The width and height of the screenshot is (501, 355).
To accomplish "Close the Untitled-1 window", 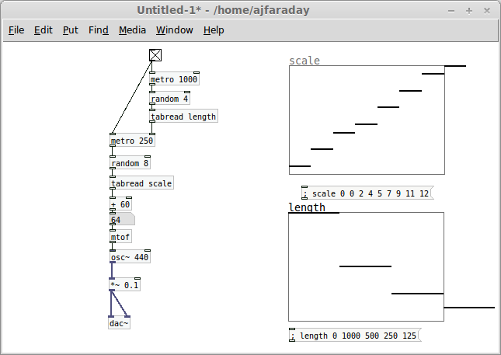I will tap(487, 11).
